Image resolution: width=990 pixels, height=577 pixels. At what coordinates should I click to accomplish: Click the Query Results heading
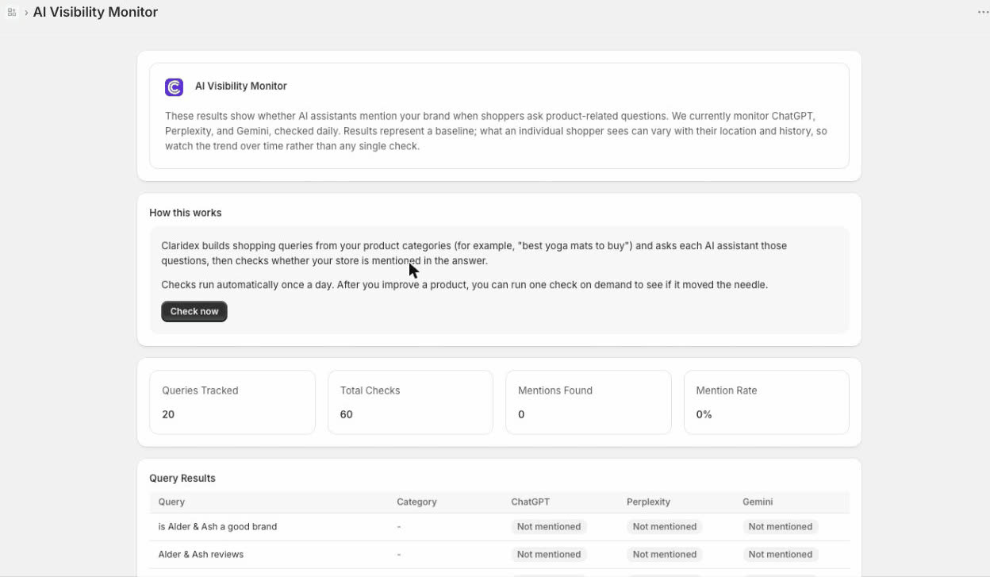(182, 478)
